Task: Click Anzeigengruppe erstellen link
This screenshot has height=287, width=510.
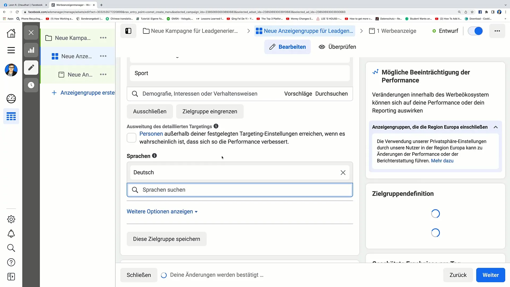Action: pyautogui.click(x=84, y=93)
